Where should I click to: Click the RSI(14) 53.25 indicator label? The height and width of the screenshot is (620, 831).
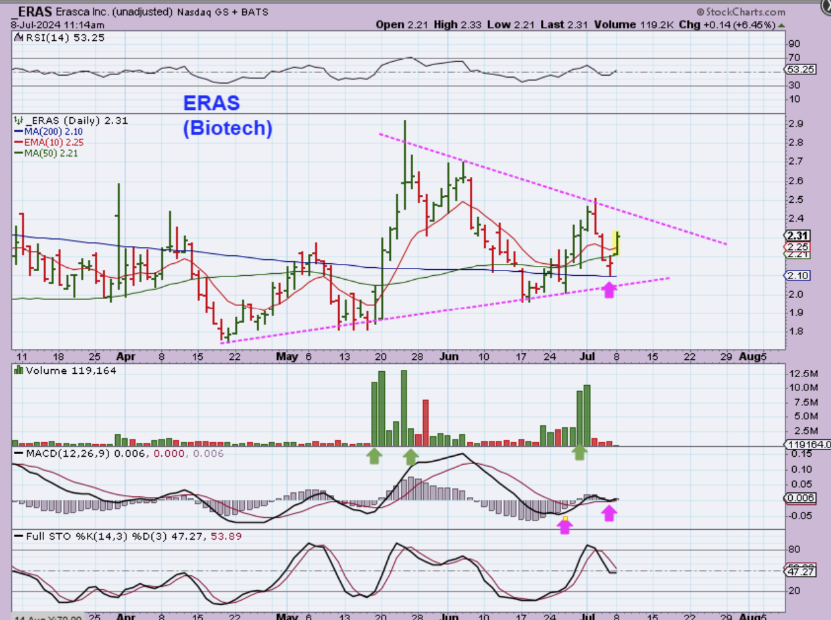click(64, 38)
